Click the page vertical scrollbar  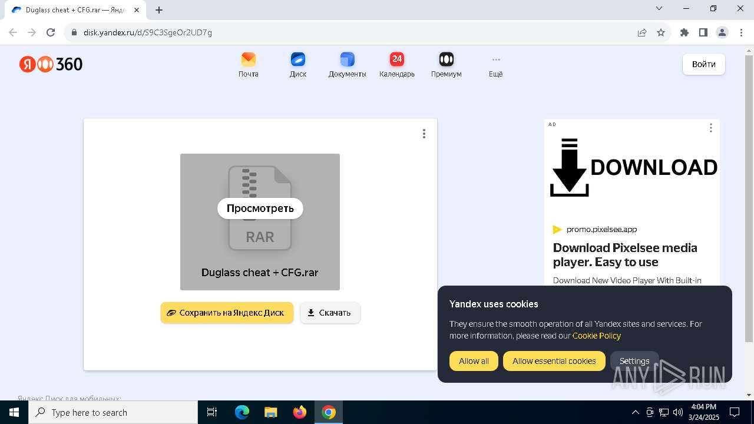coord(749,198)
